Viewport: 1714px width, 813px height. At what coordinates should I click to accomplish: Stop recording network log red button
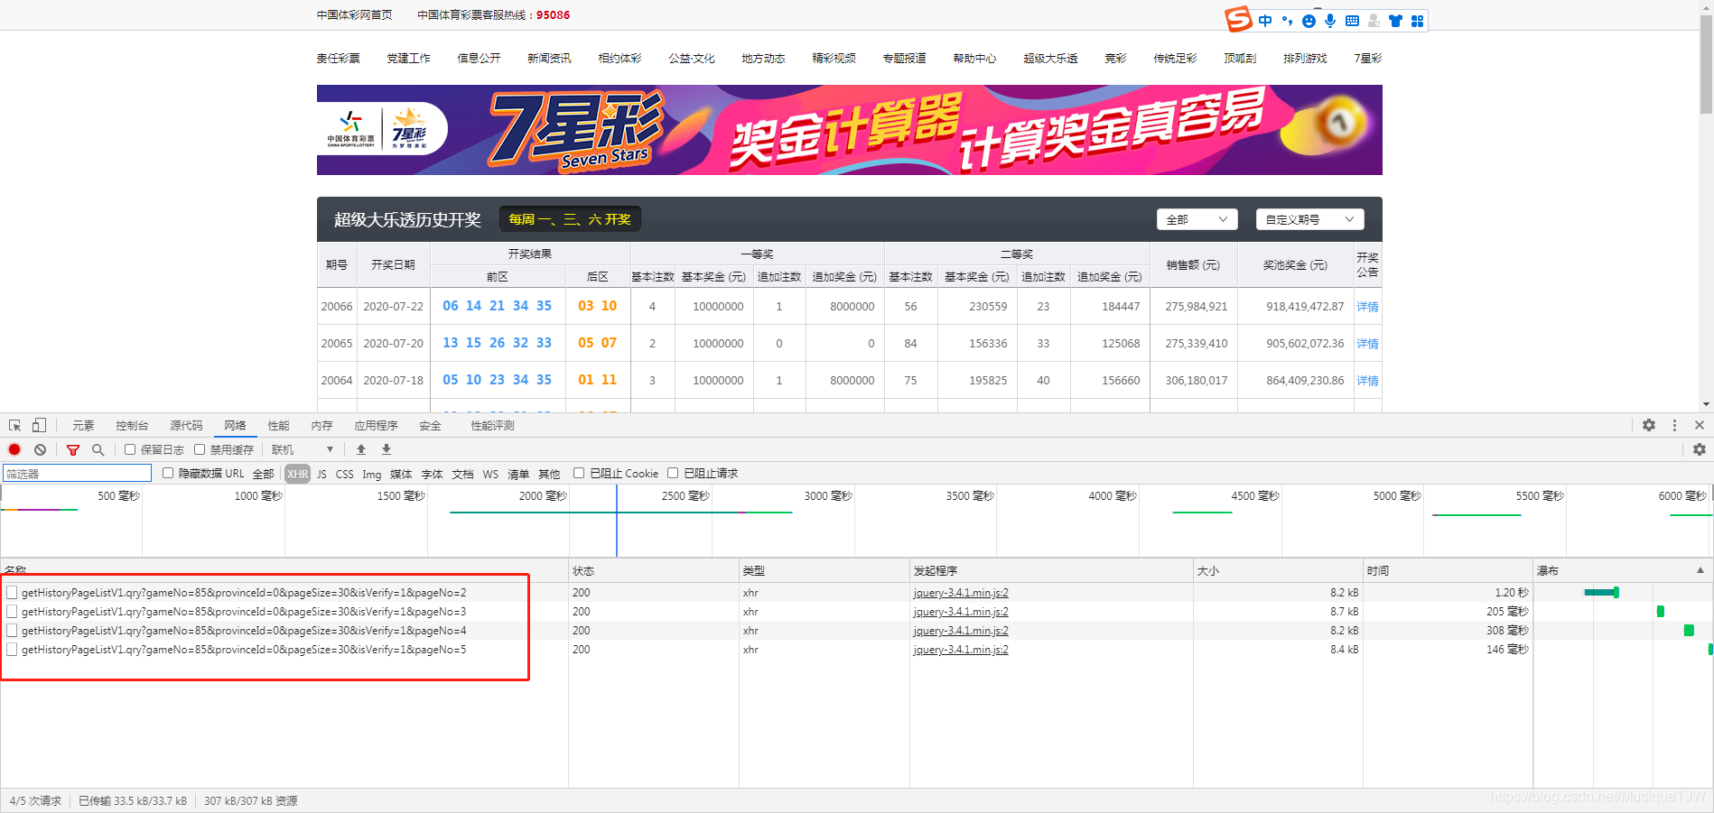(14, 449)
